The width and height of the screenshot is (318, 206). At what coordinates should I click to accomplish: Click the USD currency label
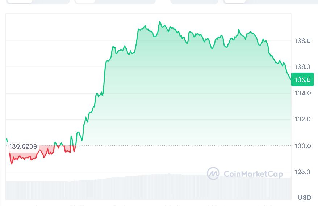click(x=304, y=197)
